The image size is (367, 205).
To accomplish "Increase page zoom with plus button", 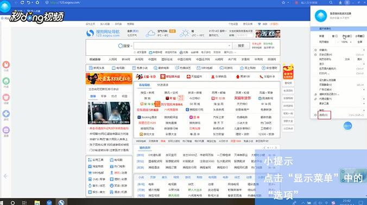I will point(351,42).
